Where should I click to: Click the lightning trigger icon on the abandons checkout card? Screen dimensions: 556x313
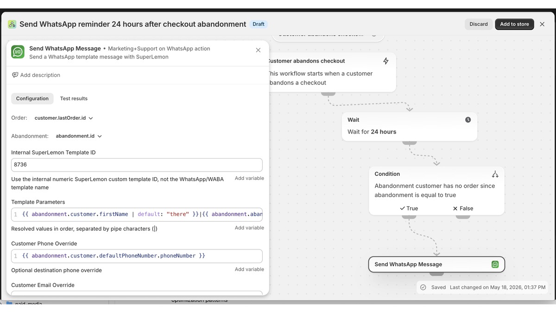point(386,61)
